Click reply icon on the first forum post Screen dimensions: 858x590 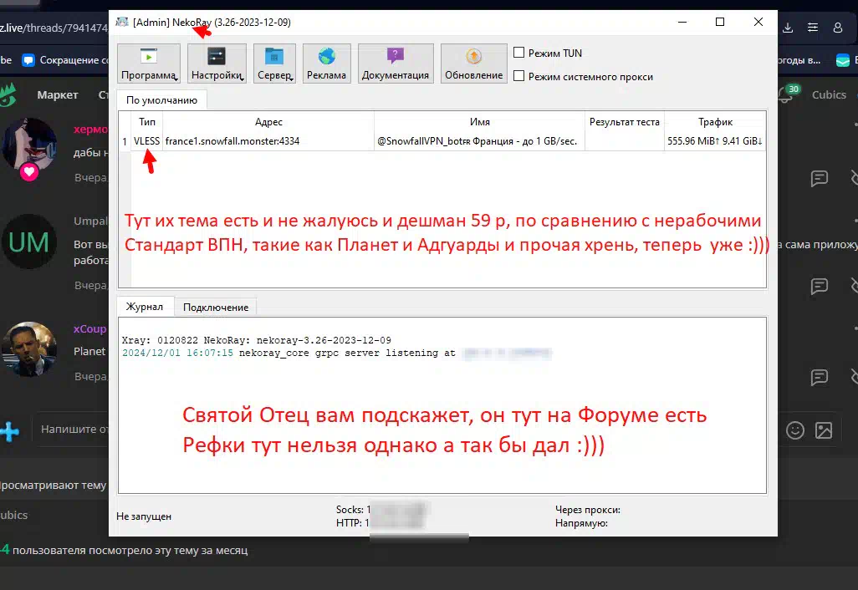820,178
